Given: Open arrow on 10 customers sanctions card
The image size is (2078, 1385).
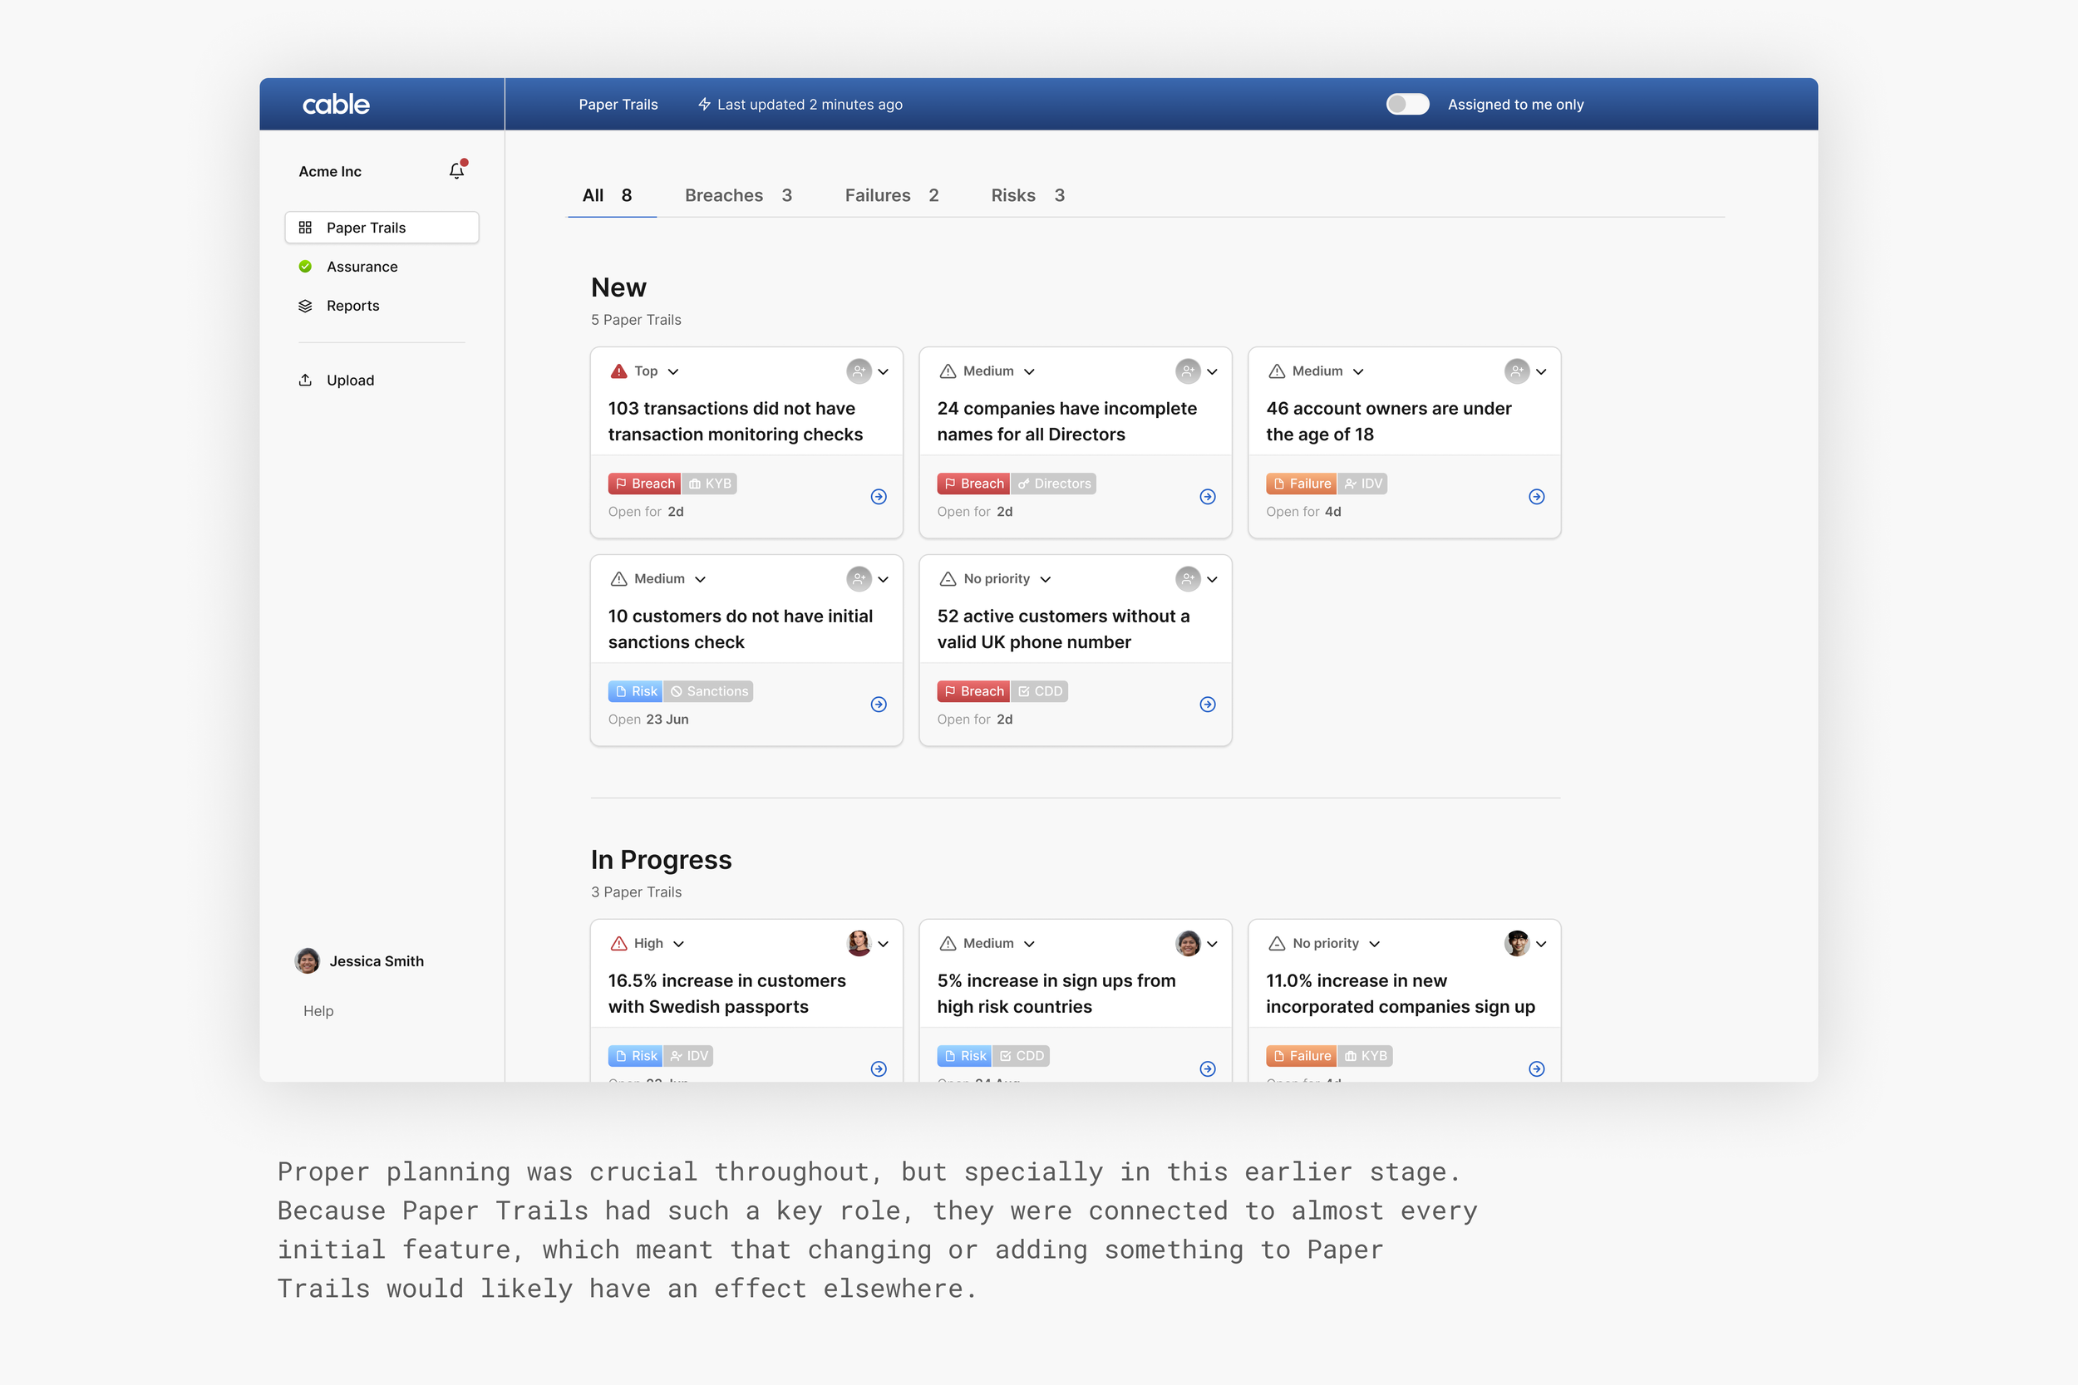Looking at the screenshot, I should (879, 704).
